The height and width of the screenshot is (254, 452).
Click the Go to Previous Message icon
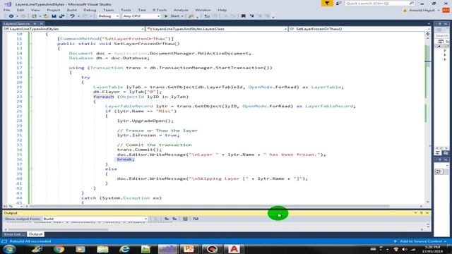point(167,219)
